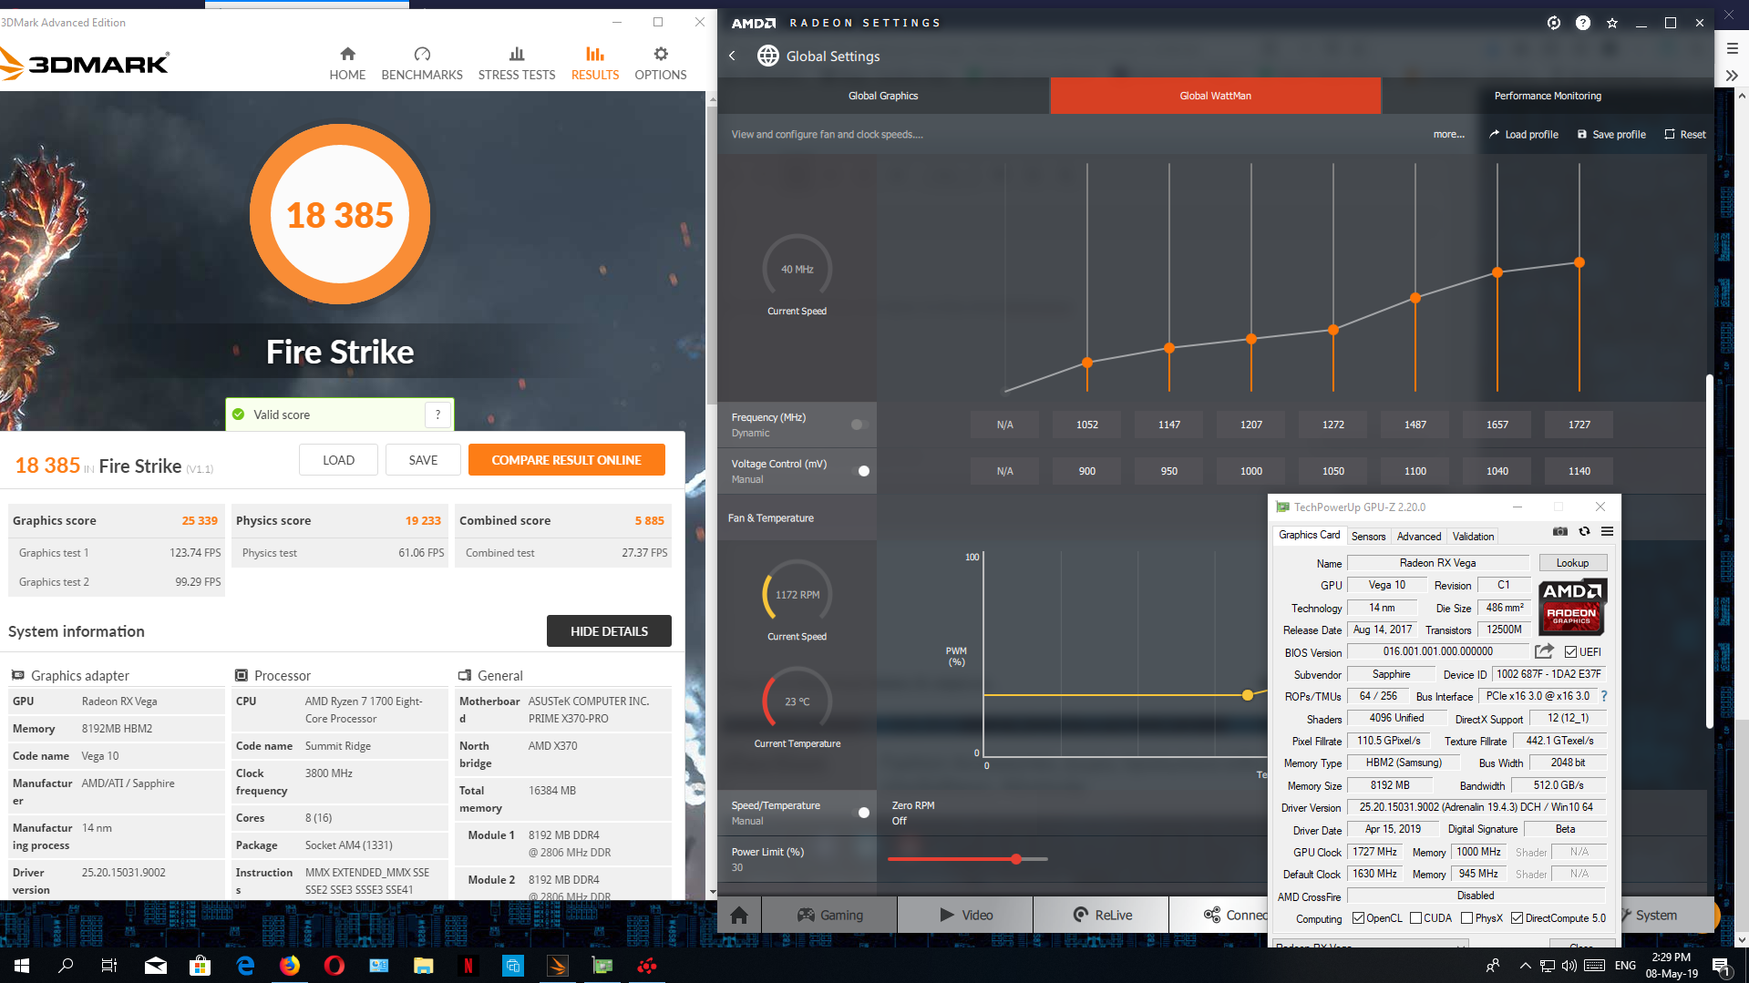Open the 3DMark Options gear
Screen dimensions: 1749x983
661,55
